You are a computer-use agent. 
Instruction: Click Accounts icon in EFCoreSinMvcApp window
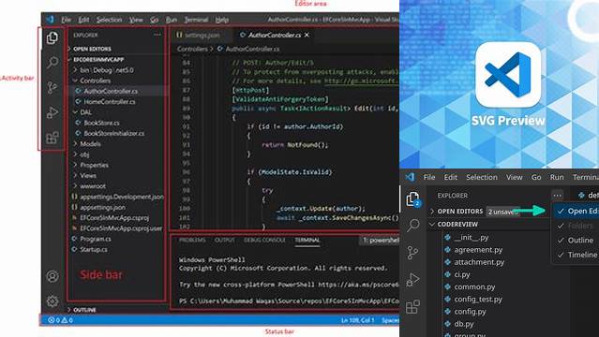(52, 276)
